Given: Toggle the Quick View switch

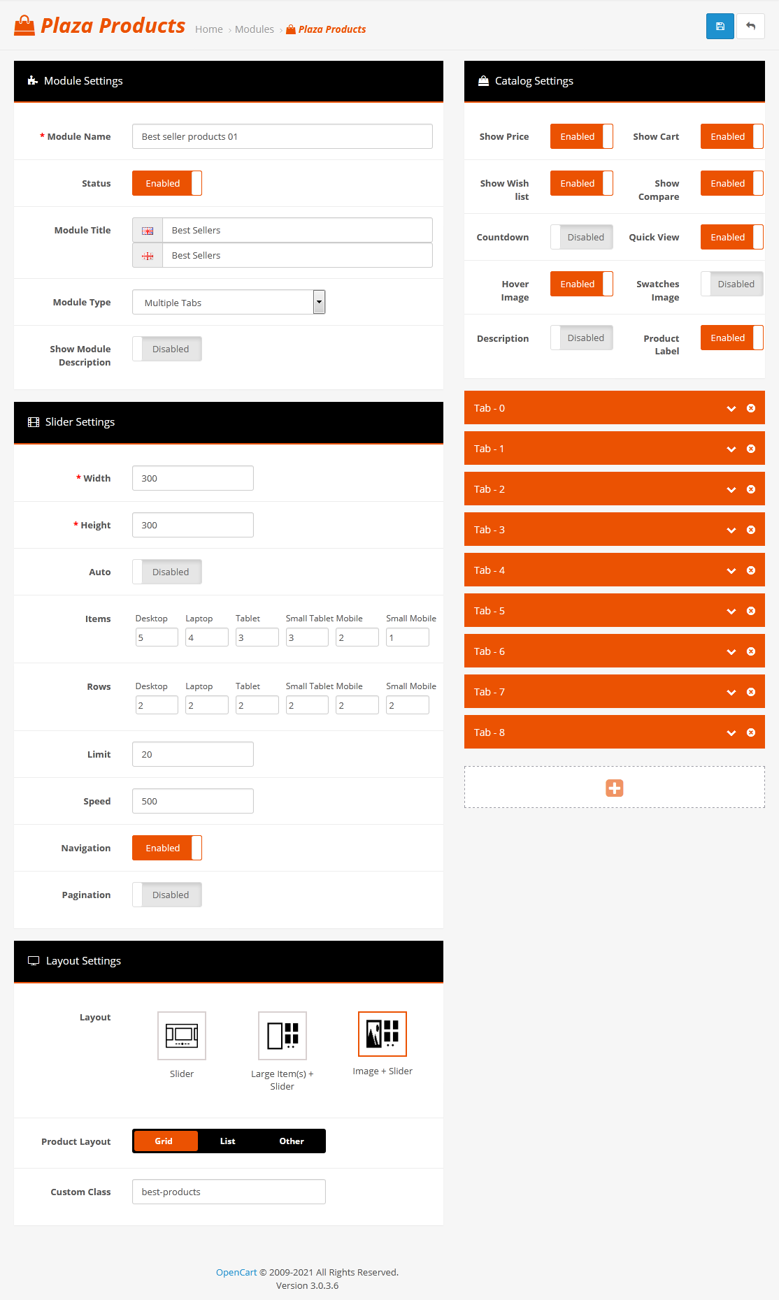Looking at the screenshot, I should (x=732, y=237).
